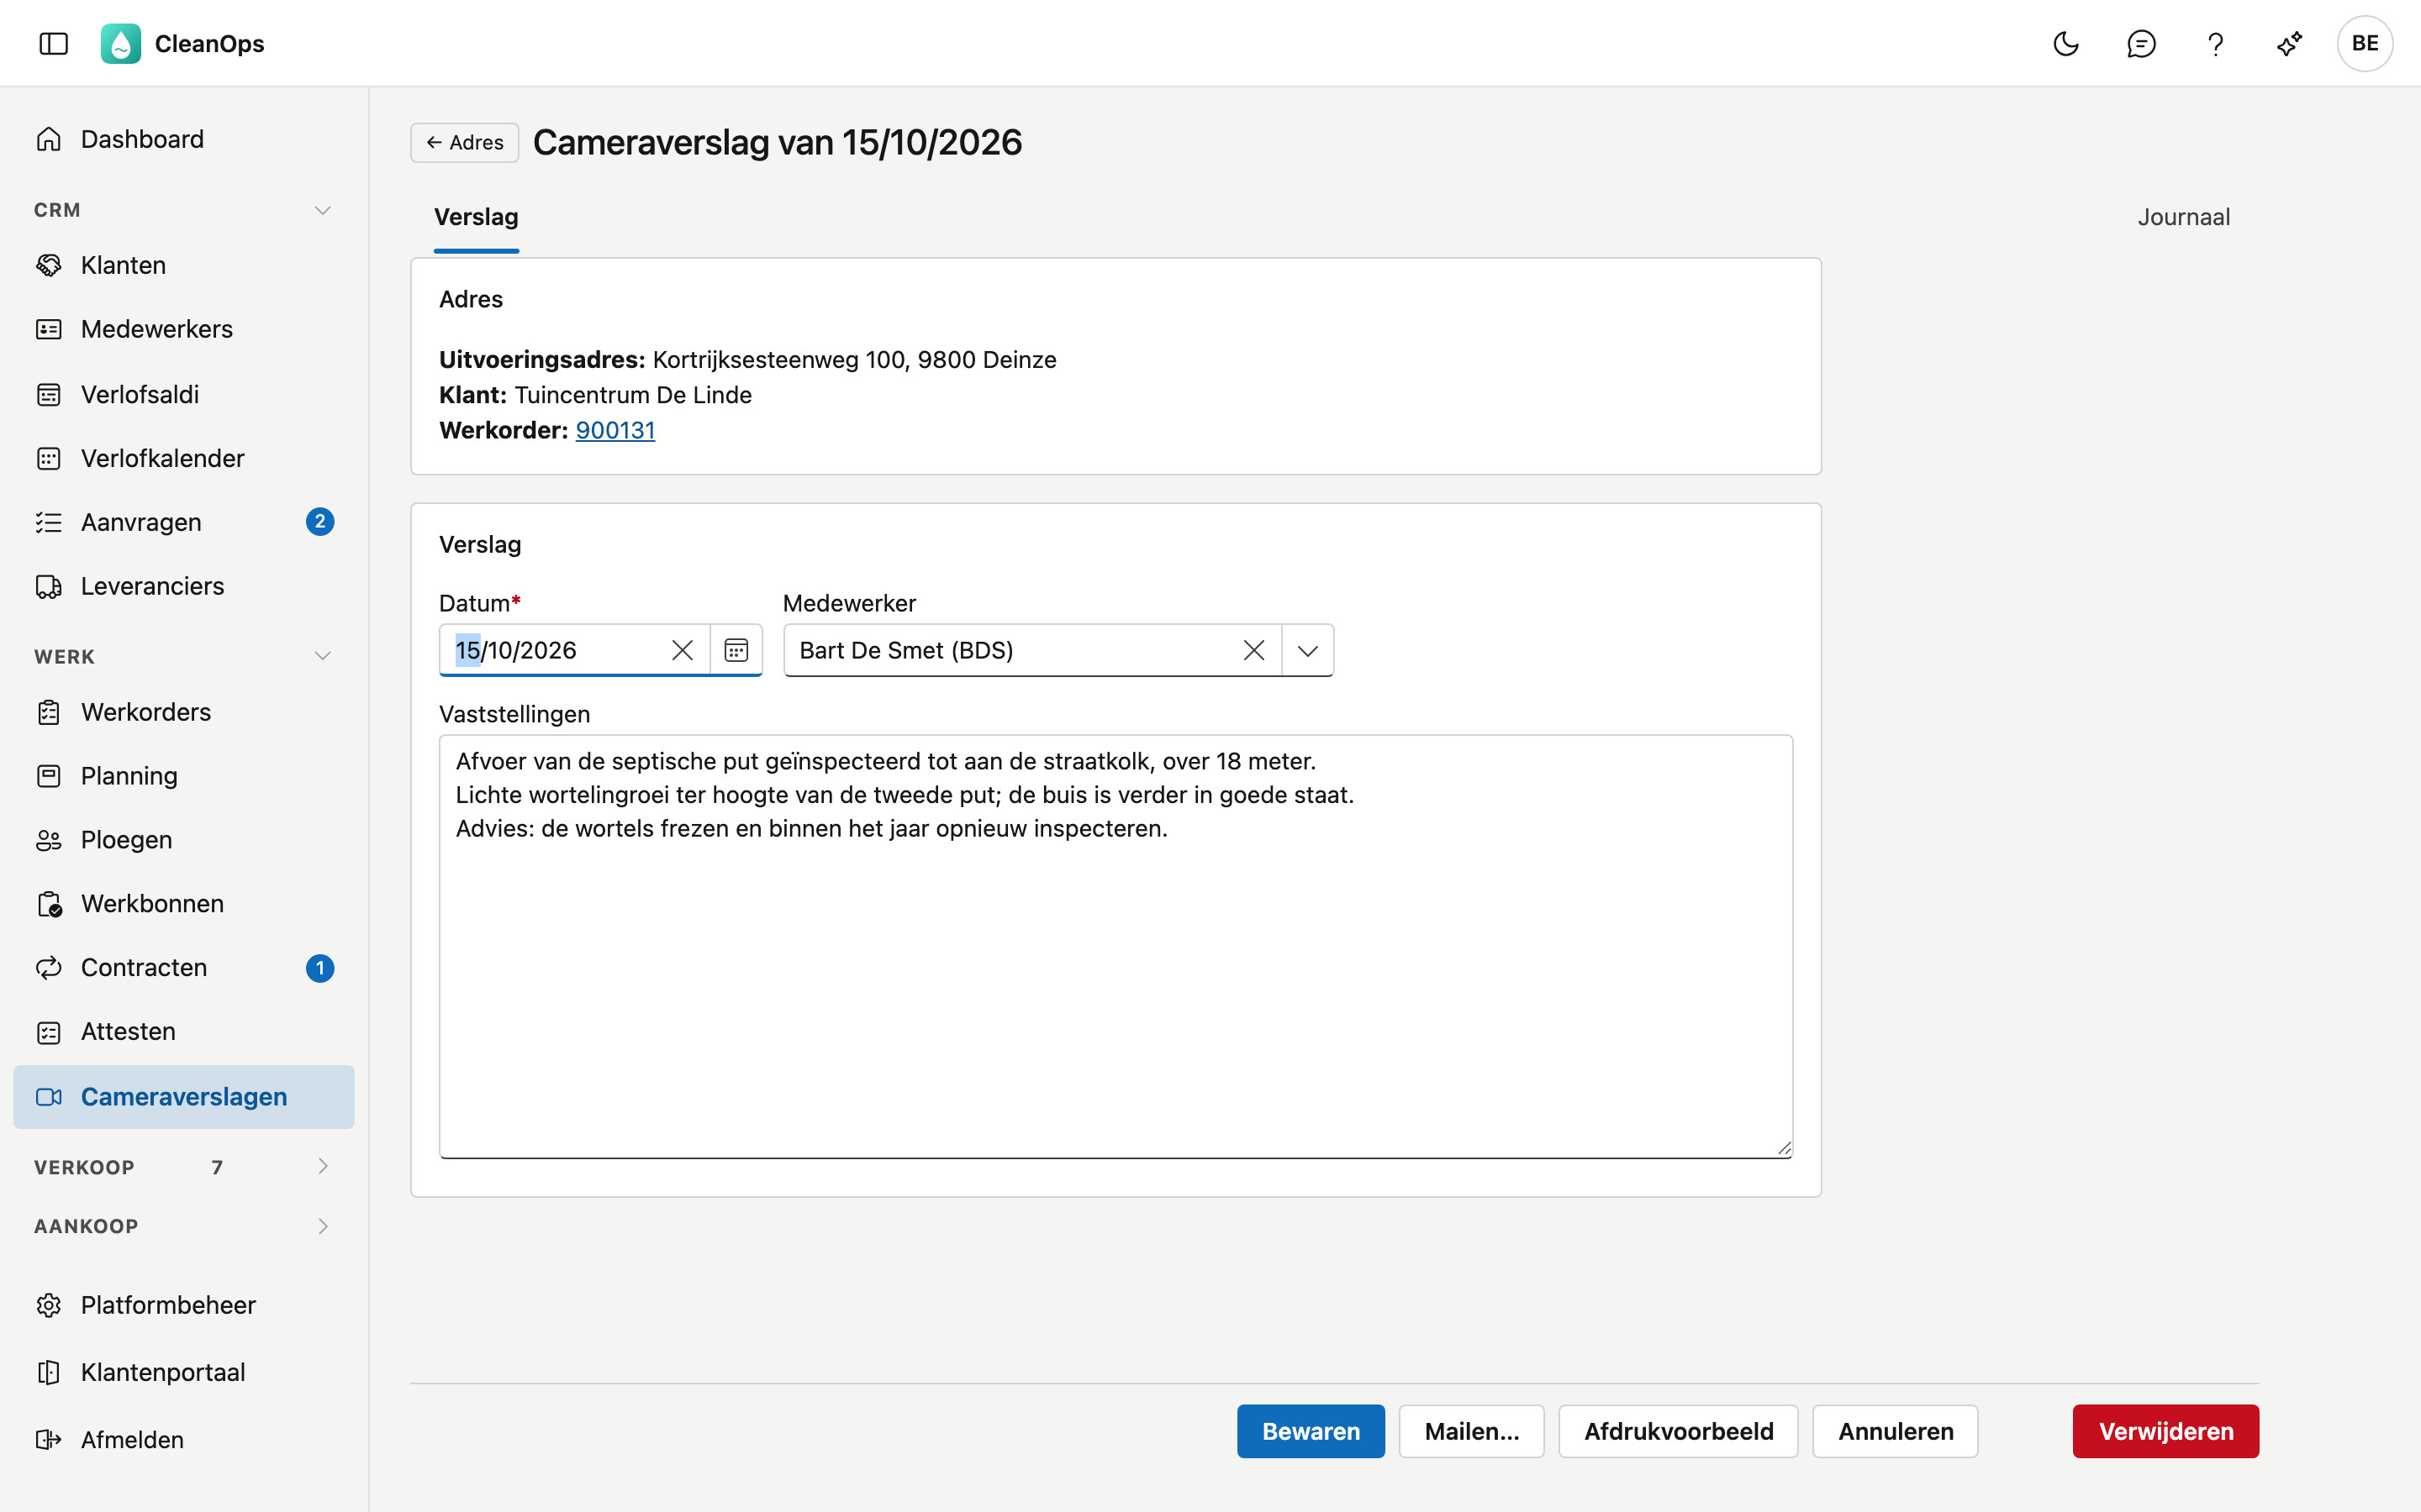Go back via the Adres button
The image size is (2421, 1512).
464,142
